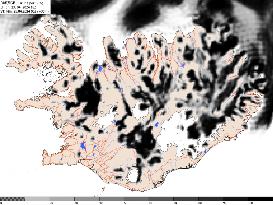
Task: Select the 40-50% legend swatch
Action: tap(112, 199)
